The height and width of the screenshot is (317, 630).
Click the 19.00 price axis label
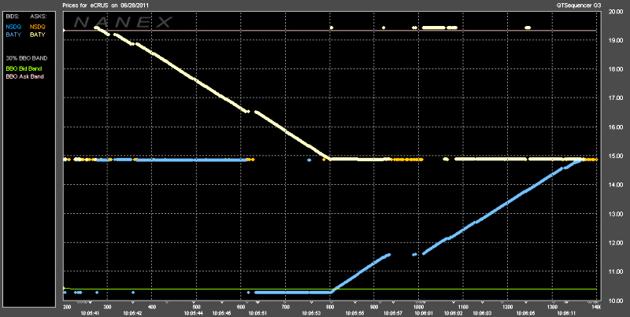coord(614,40)
